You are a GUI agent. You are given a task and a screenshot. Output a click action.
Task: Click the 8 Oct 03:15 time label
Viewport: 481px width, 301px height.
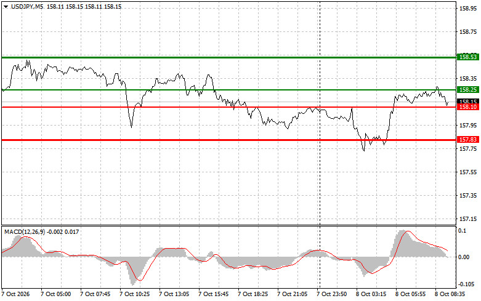(x=371, y=294)
